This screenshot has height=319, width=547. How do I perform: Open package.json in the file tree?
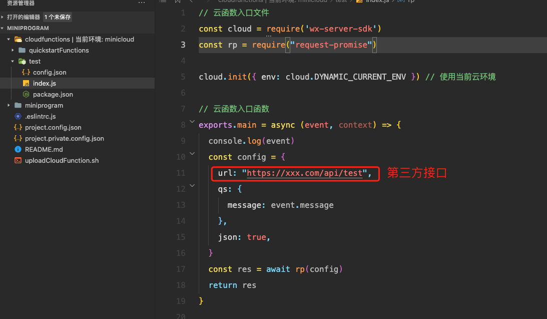coord(53,94)
